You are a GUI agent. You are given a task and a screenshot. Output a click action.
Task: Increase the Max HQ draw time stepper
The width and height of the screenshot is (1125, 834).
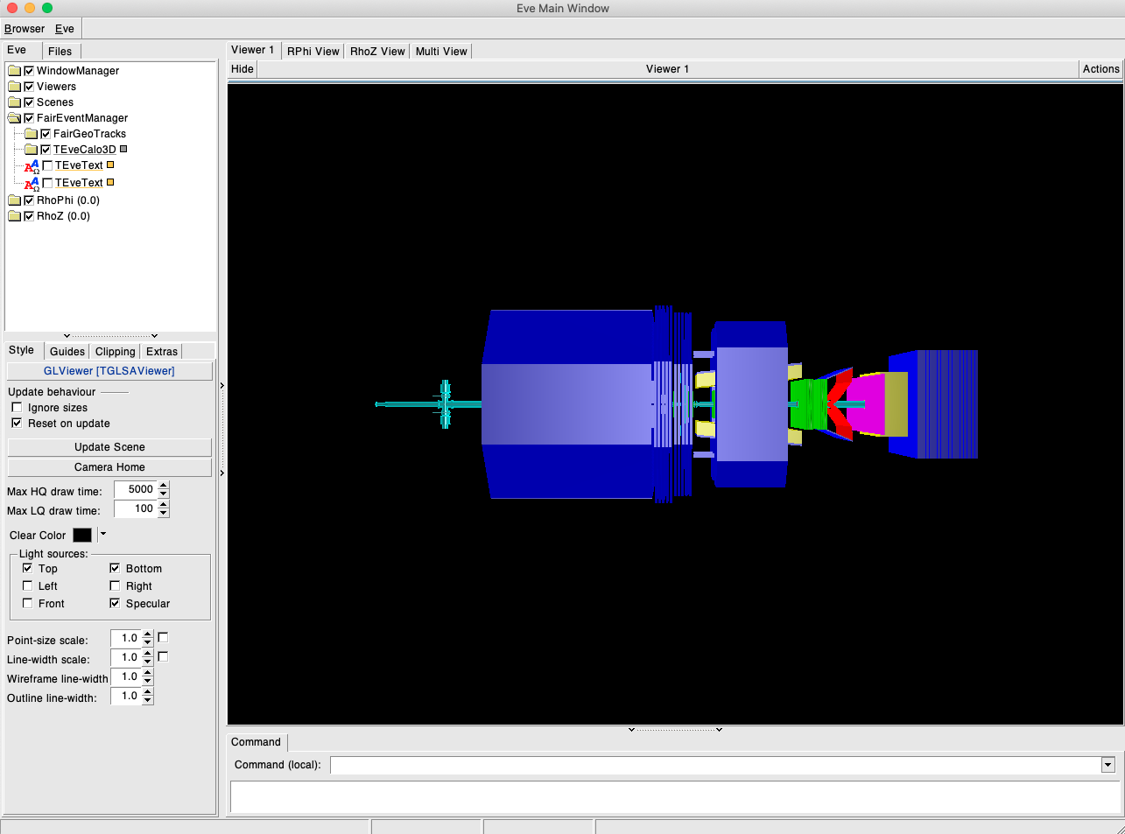pos(164,485)
